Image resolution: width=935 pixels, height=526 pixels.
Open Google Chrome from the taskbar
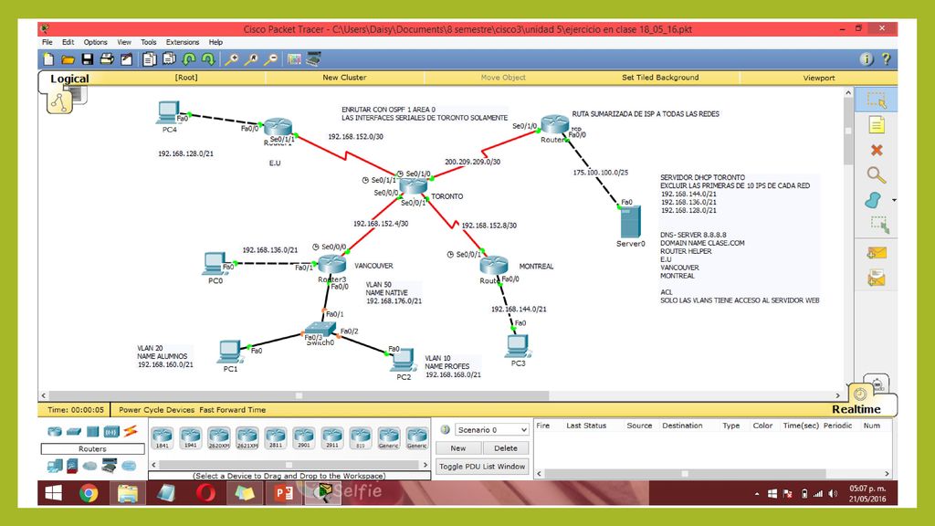coord(89,493)
